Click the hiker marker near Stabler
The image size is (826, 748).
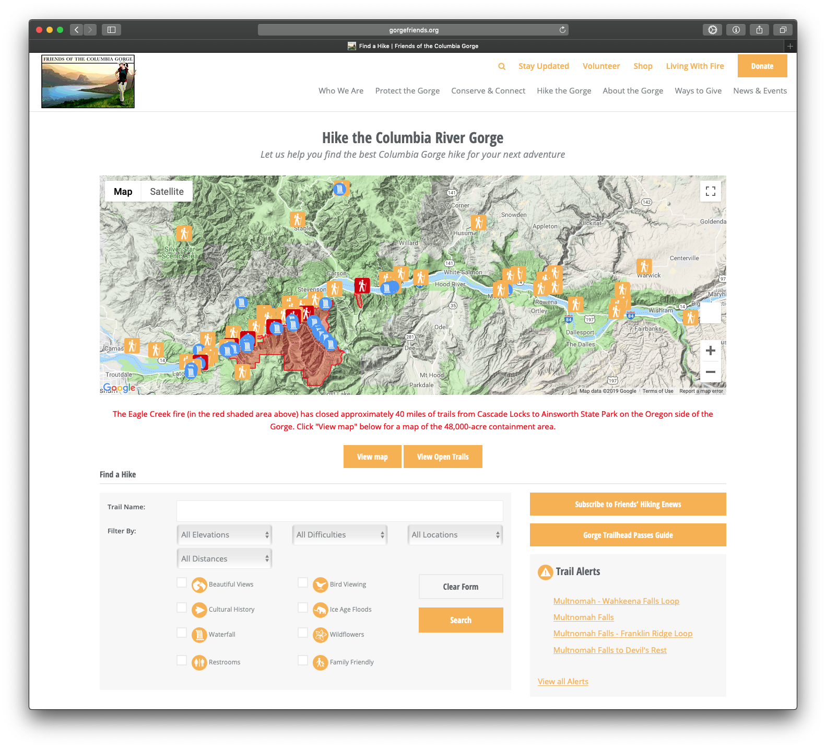point(298,219)
